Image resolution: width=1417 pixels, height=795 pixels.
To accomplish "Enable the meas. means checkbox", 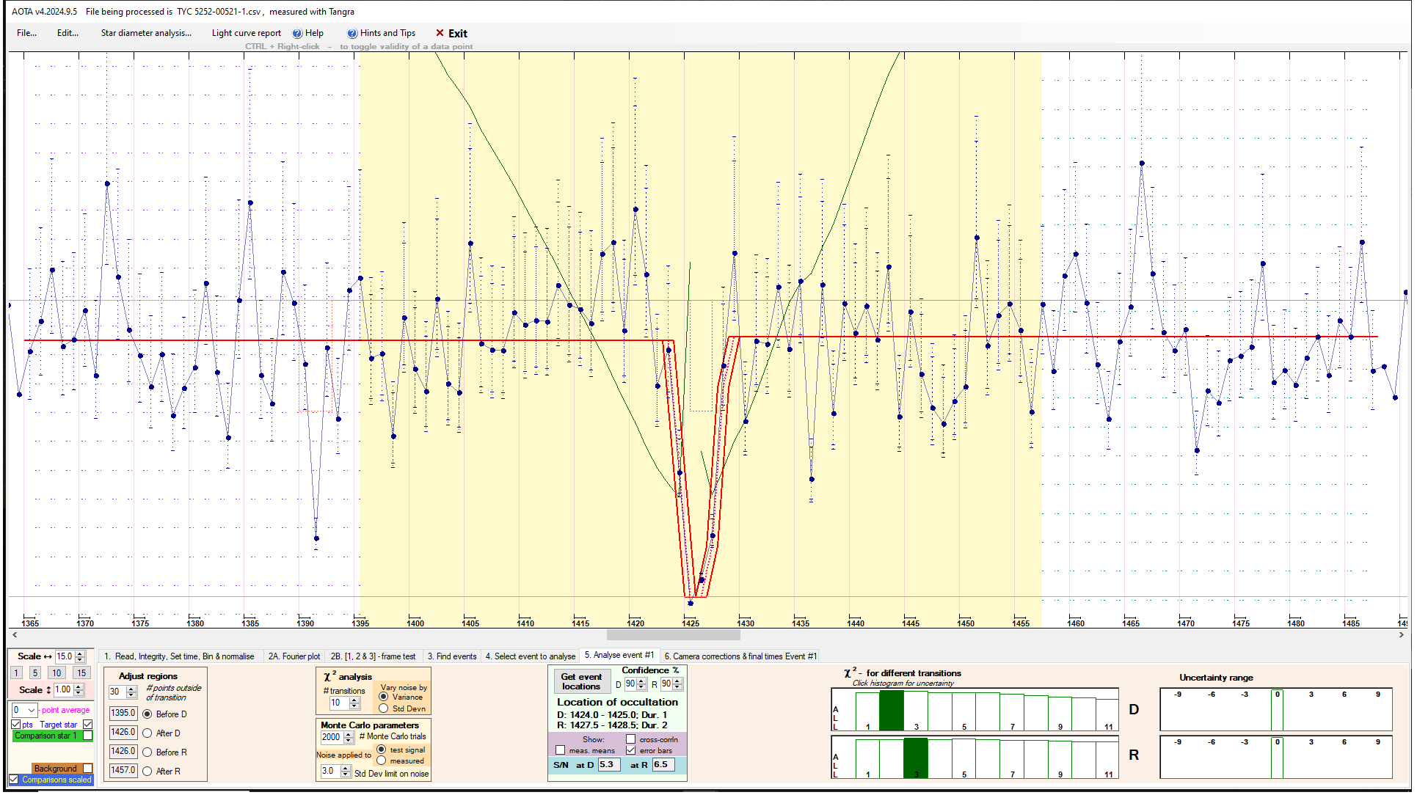I will tap(561, 750).
